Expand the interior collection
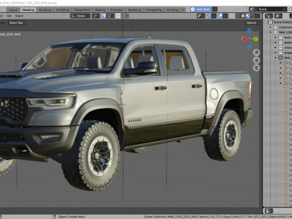This screenshot has height=219, width=292. pyautogui.click(x=276, y=47)
